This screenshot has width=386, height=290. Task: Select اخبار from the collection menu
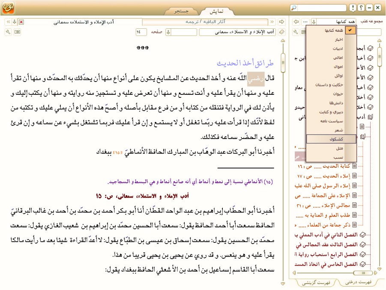coord(331,39)
